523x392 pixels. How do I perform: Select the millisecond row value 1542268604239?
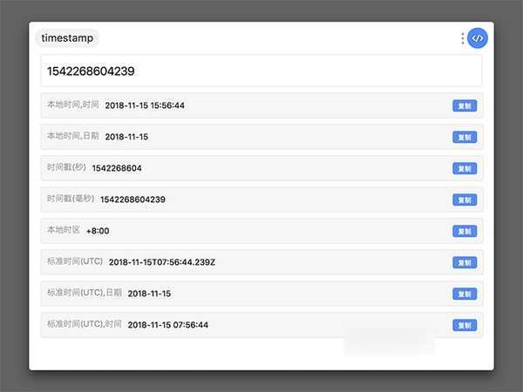click(x=132, y=199)
